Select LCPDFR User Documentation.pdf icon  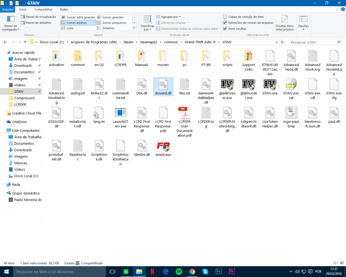(x=184, y=113)
